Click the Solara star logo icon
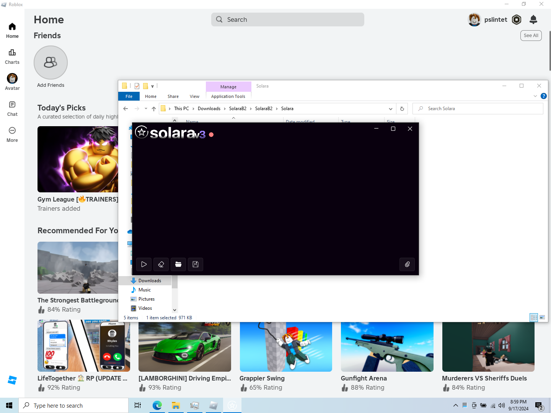Image resolution: width=551 pixels, height=413 pixels. (x=142, y=132)
